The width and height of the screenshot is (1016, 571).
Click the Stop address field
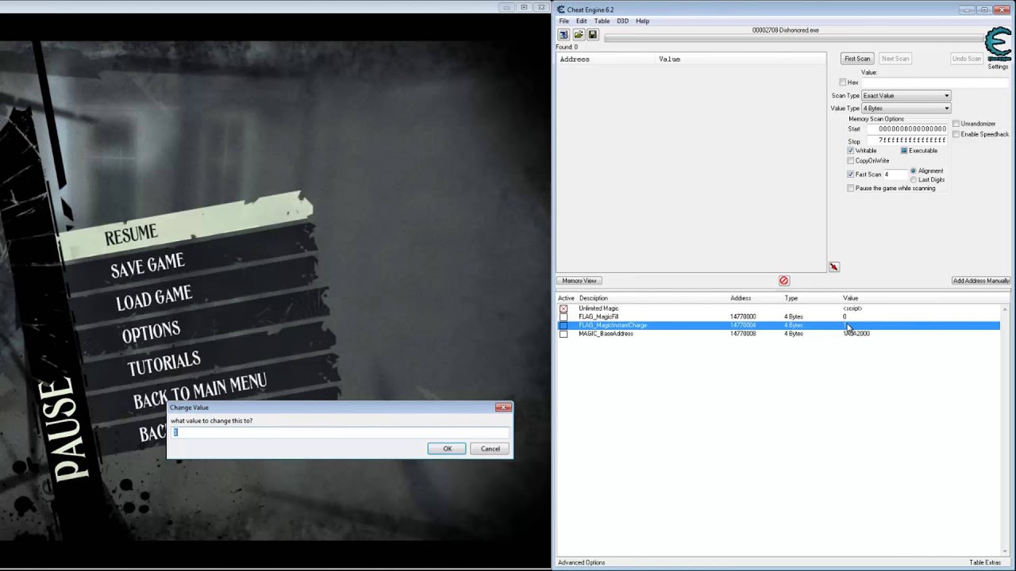pos(908,140)
